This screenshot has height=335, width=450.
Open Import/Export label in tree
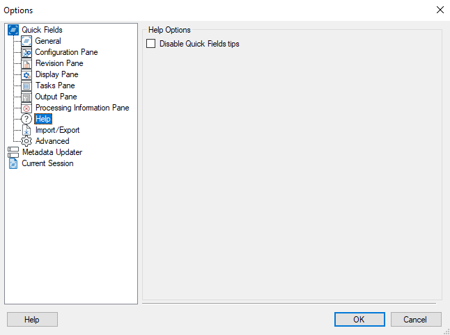point(57,130)
